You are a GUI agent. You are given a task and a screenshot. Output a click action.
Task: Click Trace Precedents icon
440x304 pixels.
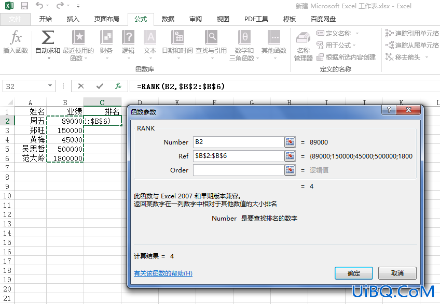[389, 33]
